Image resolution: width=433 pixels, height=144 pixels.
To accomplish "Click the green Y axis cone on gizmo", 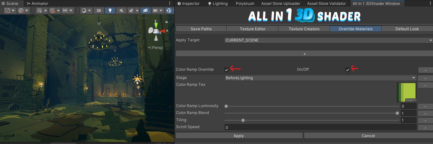I will coord(156,25).
